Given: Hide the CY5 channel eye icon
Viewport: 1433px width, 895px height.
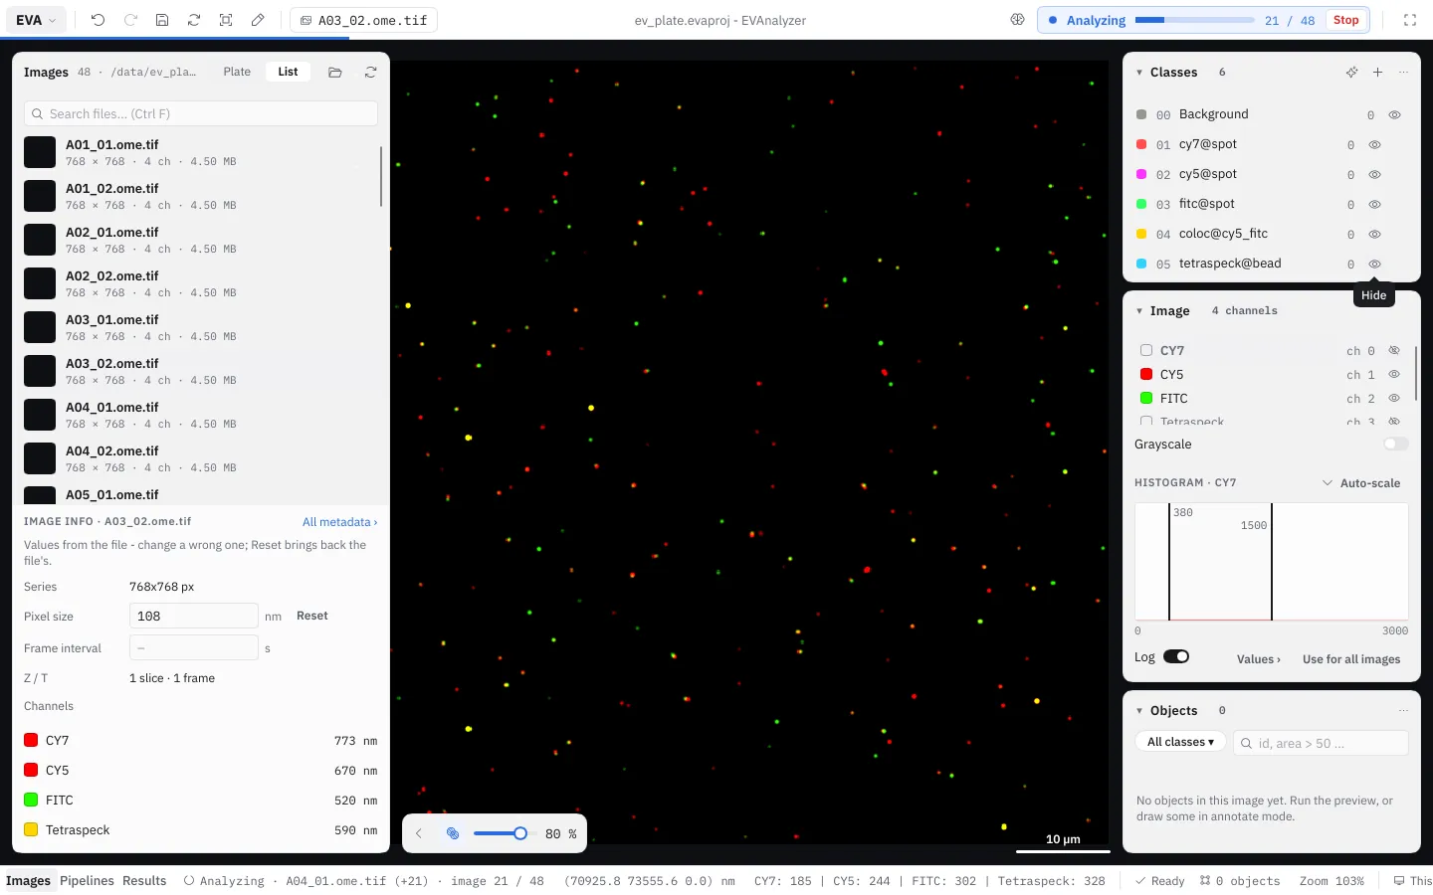Looking at the screenshot, I should [1394, 374].
